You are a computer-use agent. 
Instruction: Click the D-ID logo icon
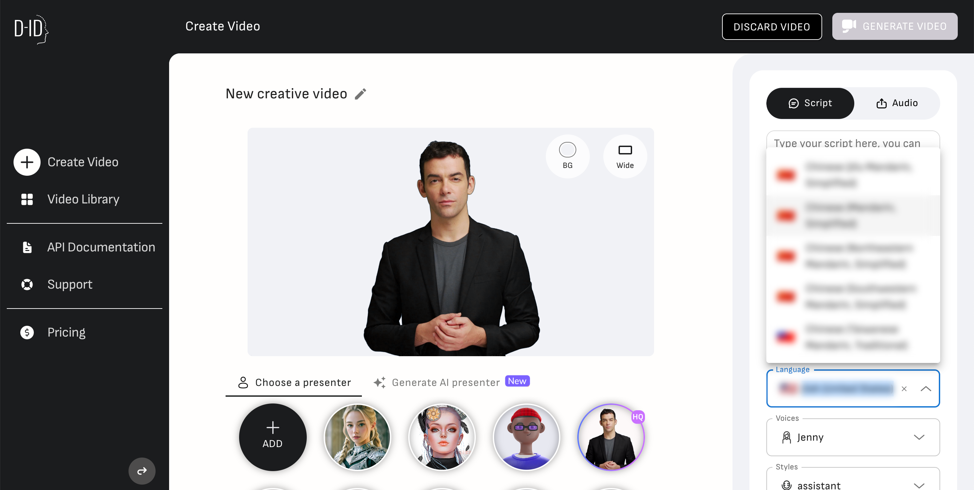(31, 29)
